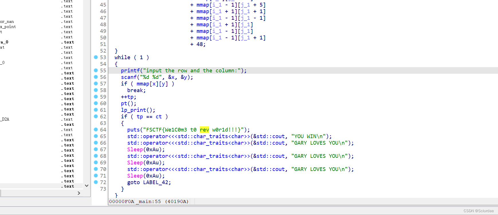Click breakpoint dot on line 70

coord(96,169)
